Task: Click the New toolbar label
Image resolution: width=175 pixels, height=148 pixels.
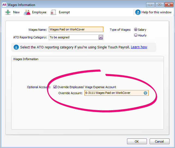Action: pos(16,12)
